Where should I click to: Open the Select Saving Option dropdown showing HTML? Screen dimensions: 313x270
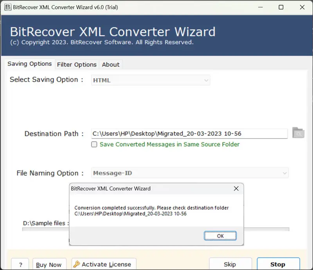[151, 80]
